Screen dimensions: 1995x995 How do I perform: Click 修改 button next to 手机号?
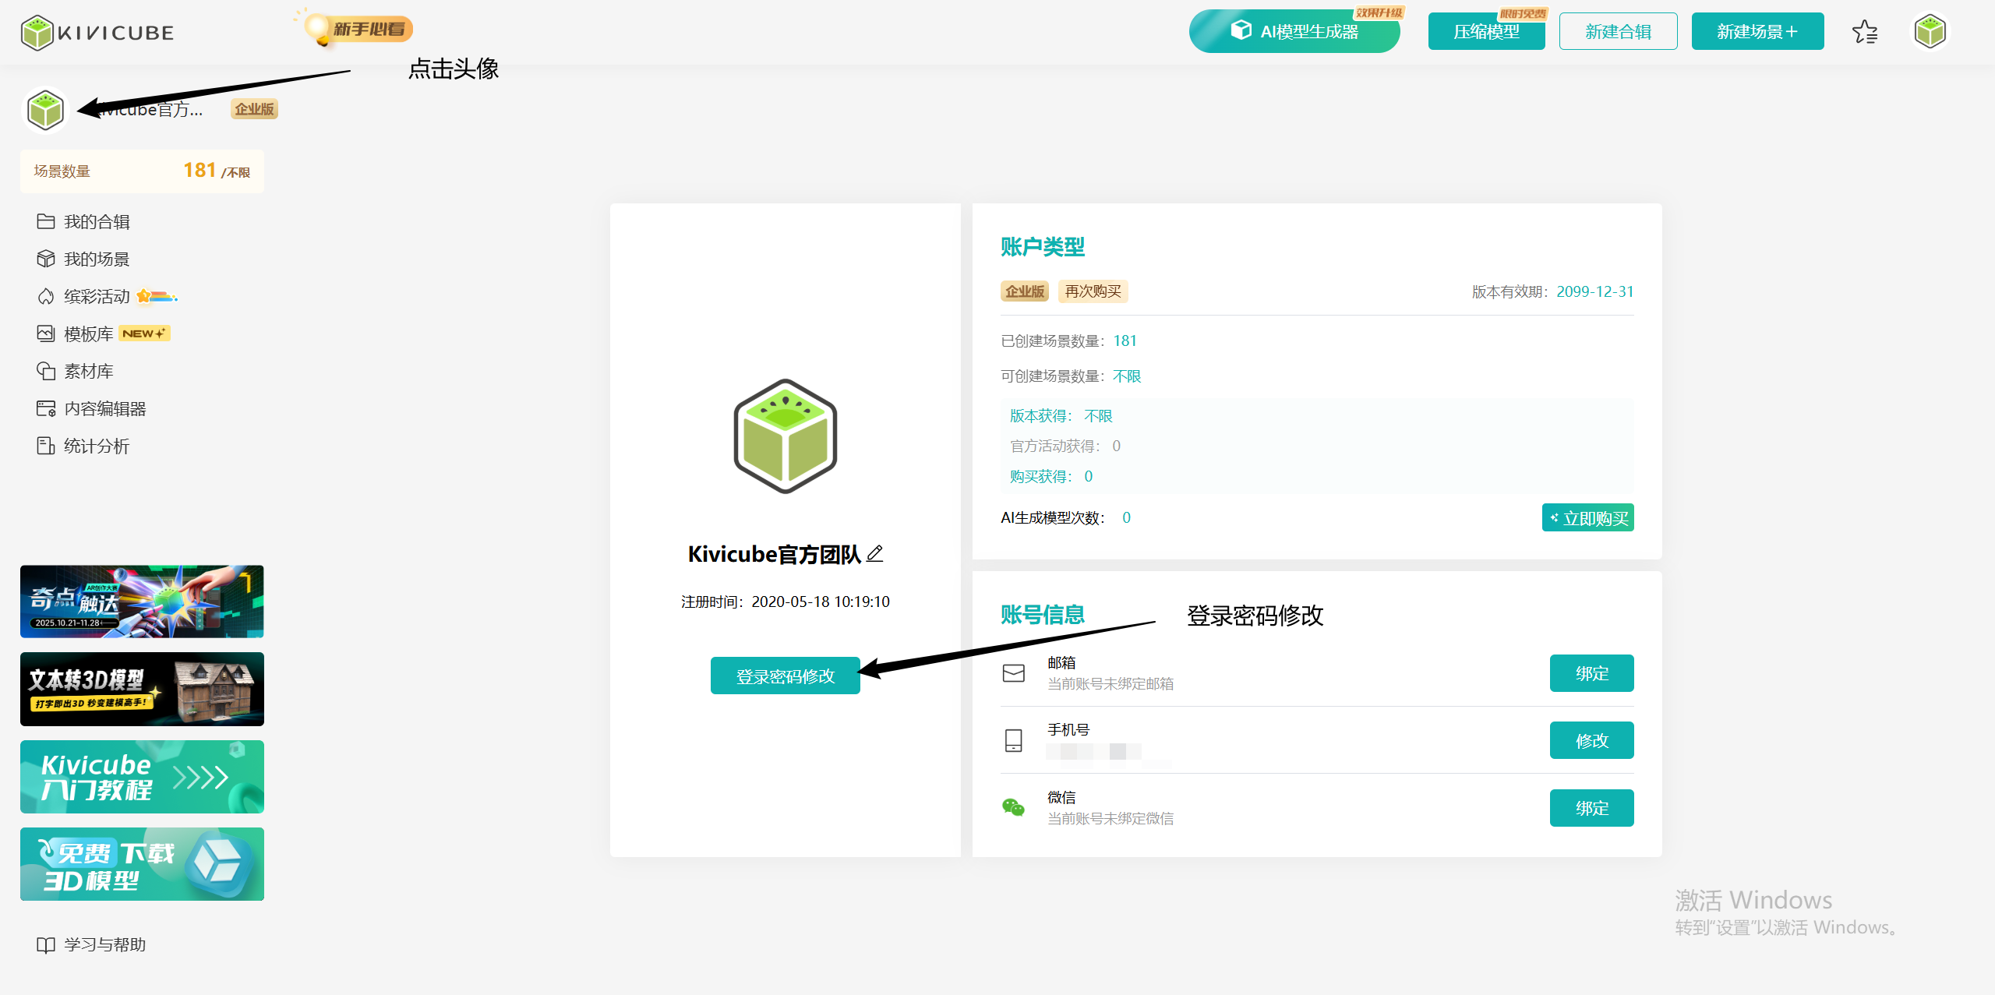pos(1591,740)
